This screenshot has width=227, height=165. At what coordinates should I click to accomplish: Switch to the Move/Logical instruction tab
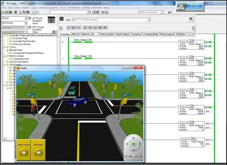167,34
